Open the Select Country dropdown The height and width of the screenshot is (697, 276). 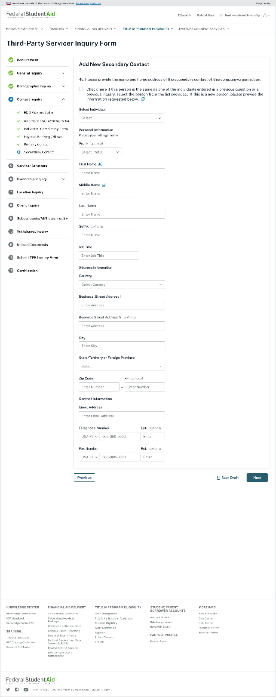coord(122,284)
